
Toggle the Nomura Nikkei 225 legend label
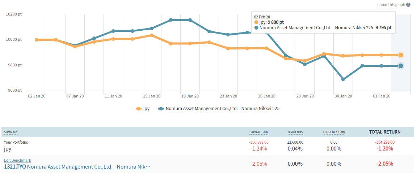pyautogui.click(x=222, y=108)
